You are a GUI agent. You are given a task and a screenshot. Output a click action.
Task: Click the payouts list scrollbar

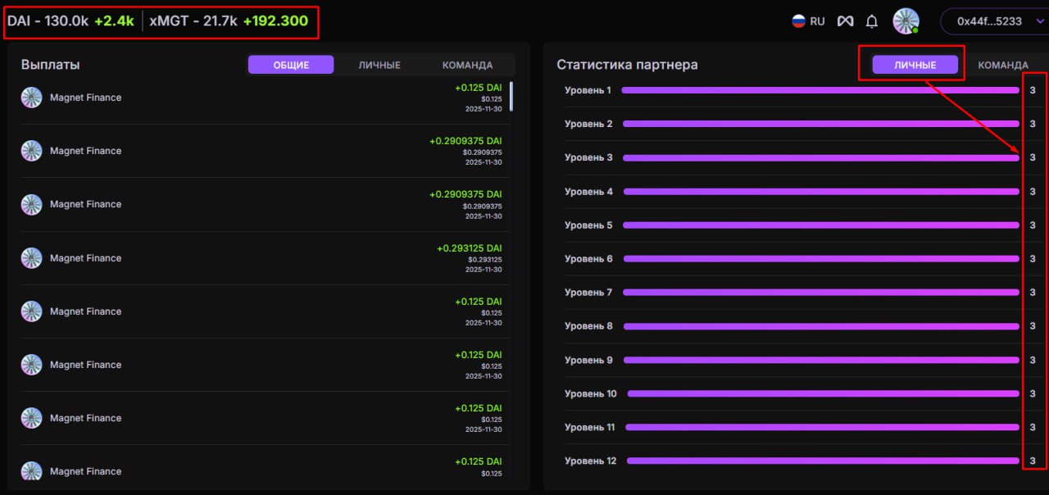[x=511, y=96]
